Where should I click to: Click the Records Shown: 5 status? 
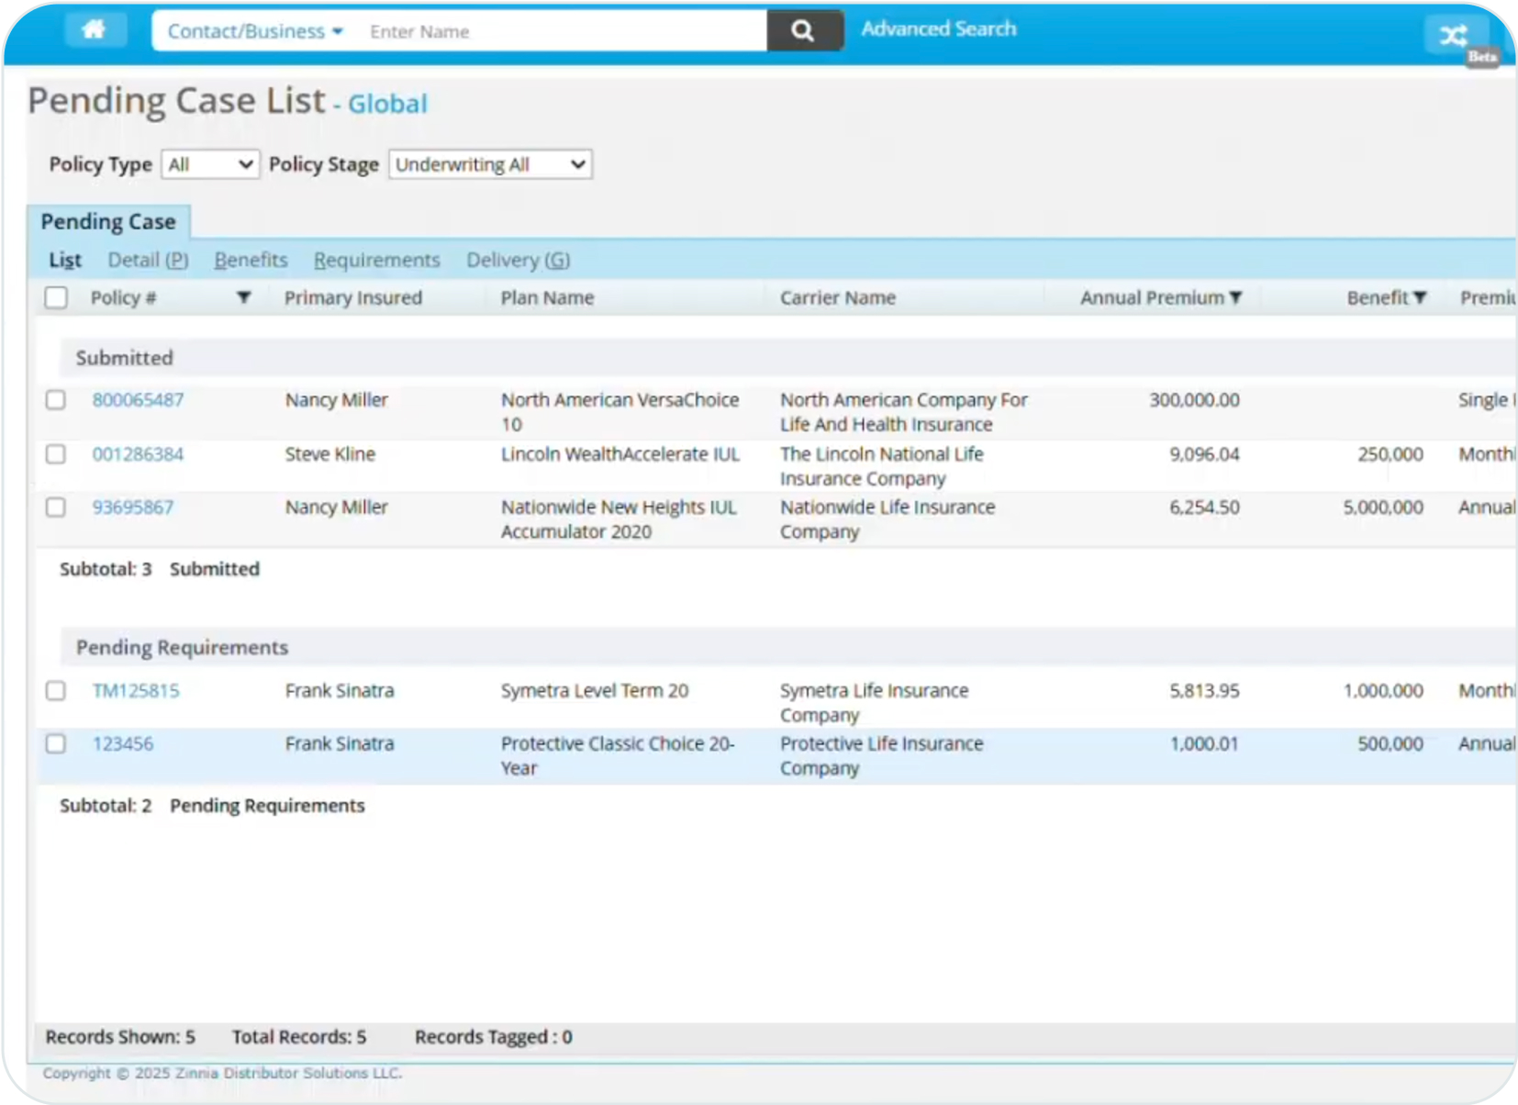[120, 1037]
